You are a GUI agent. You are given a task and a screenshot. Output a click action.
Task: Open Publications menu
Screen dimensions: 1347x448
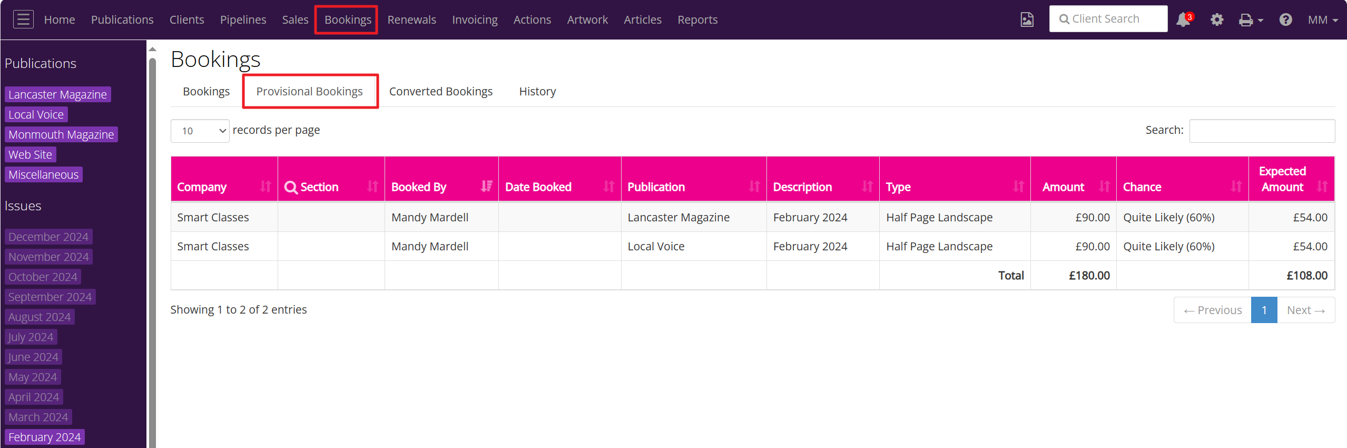(x=122, y=20)
